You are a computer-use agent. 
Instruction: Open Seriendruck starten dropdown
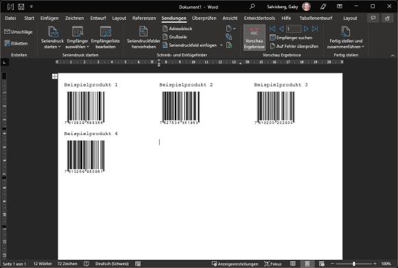point(52,38)
